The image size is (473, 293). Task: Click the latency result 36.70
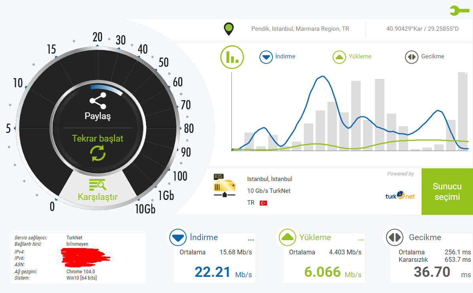click(432, 272)
